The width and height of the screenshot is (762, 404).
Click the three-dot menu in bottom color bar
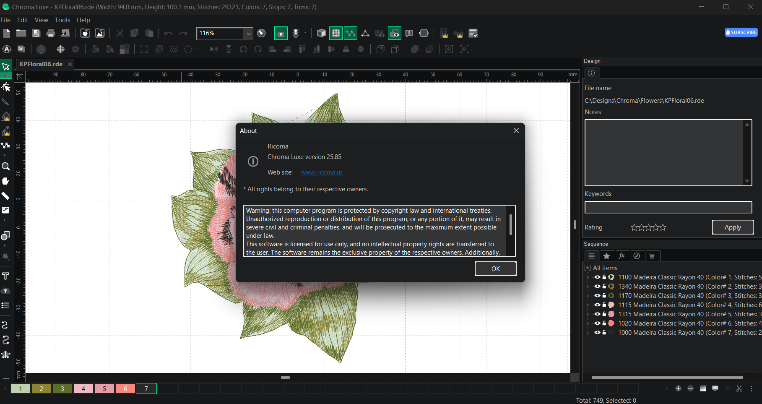pos(751,388)
